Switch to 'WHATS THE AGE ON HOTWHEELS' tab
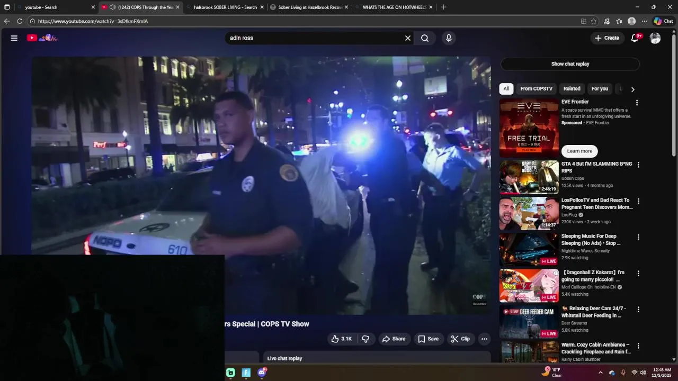678x381 pixels. [394, 7]
